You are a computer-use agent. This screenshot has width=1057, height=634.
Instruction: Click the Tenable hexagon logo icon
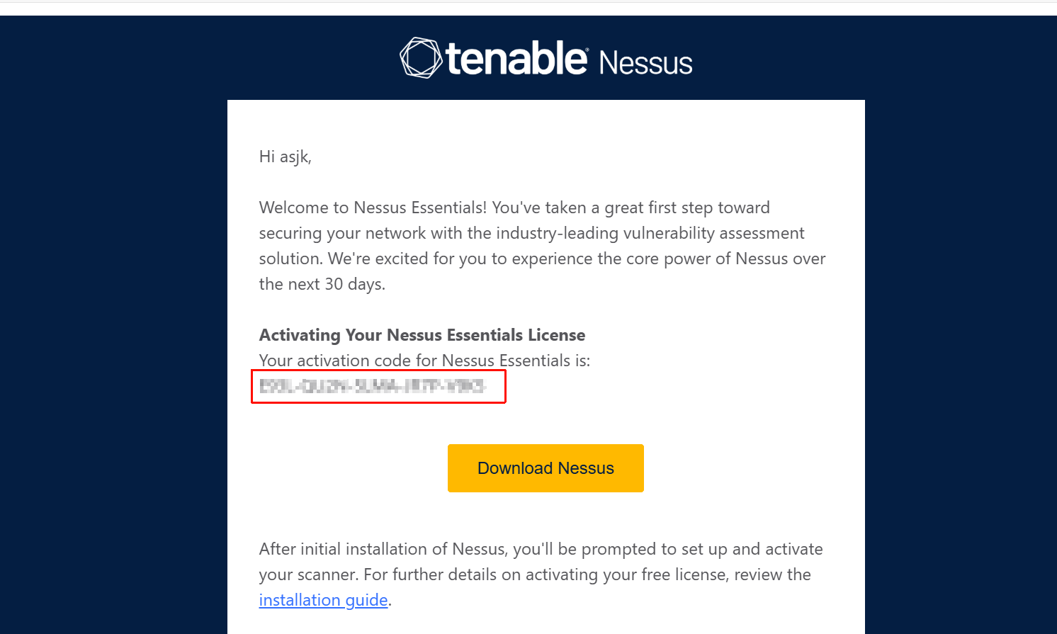click(x=422, y=57)
